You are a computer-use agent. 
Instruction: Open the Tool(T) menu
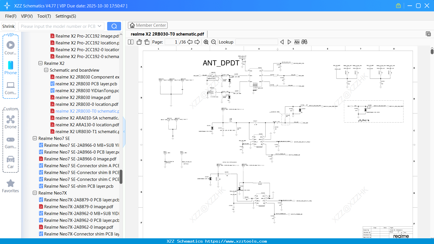point(44,16)
